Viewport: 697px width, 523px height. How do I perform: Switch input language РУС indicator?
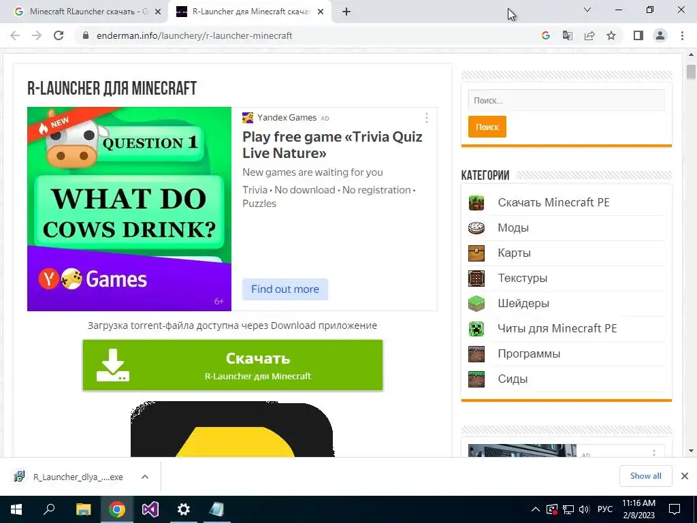click(604, 509)
